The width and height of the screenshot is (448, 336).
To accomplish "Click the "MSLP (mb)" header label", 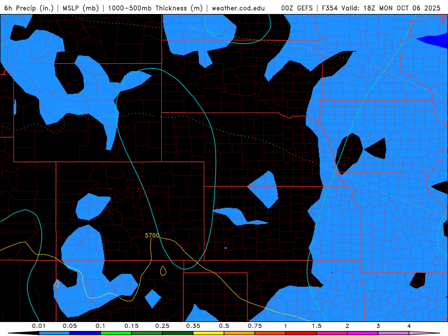I will 81,8.
